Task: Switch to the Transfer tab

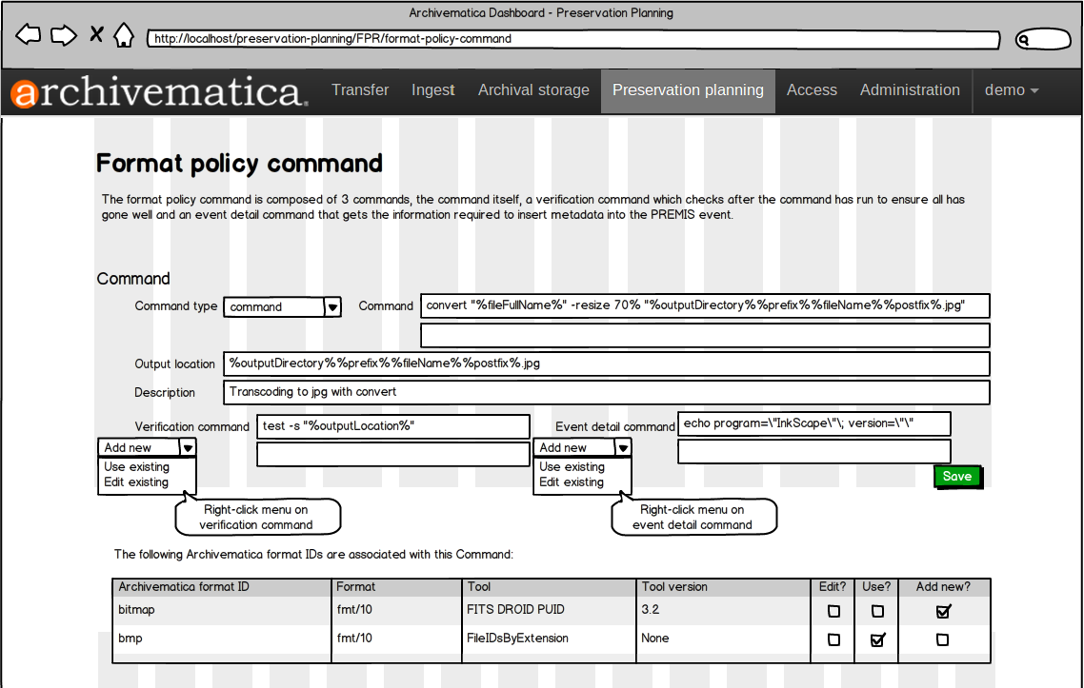Action: point(360,90)
